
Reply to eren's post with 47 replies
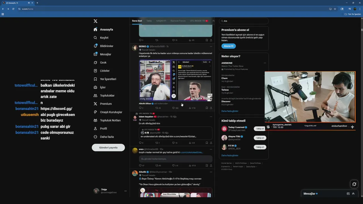(x=142, y=165)
